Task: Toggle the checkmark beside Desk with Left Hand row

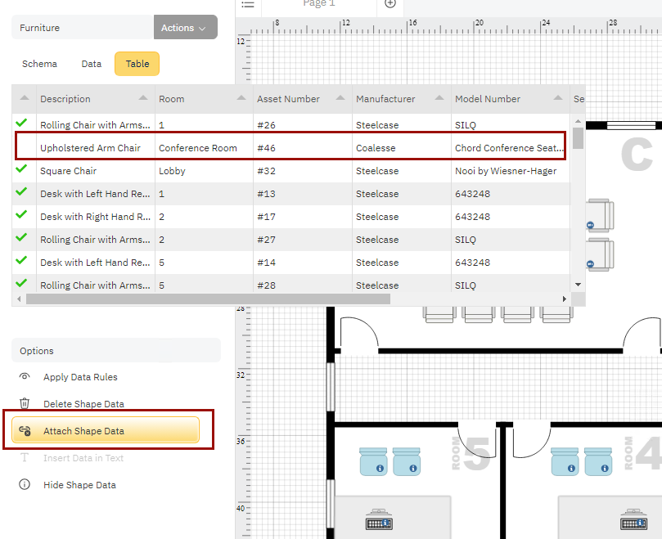Action: (x=23, y=194)
